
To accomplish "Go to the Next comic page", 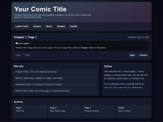I will (x=132, y=55).
